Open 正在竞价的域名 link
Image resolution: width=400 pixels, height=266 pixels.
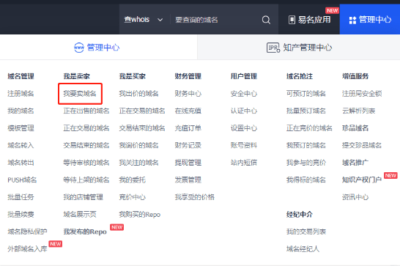point(309,128)
